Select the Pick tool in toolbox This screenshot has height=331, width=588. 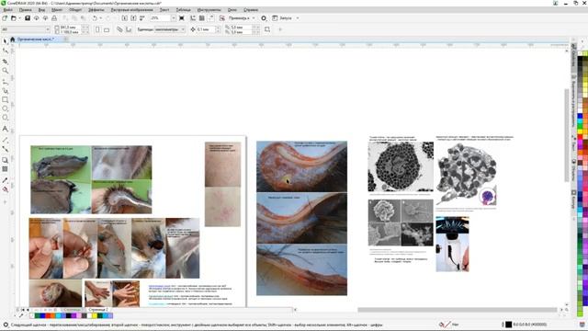pyautogui.click(x=5, y=40)
